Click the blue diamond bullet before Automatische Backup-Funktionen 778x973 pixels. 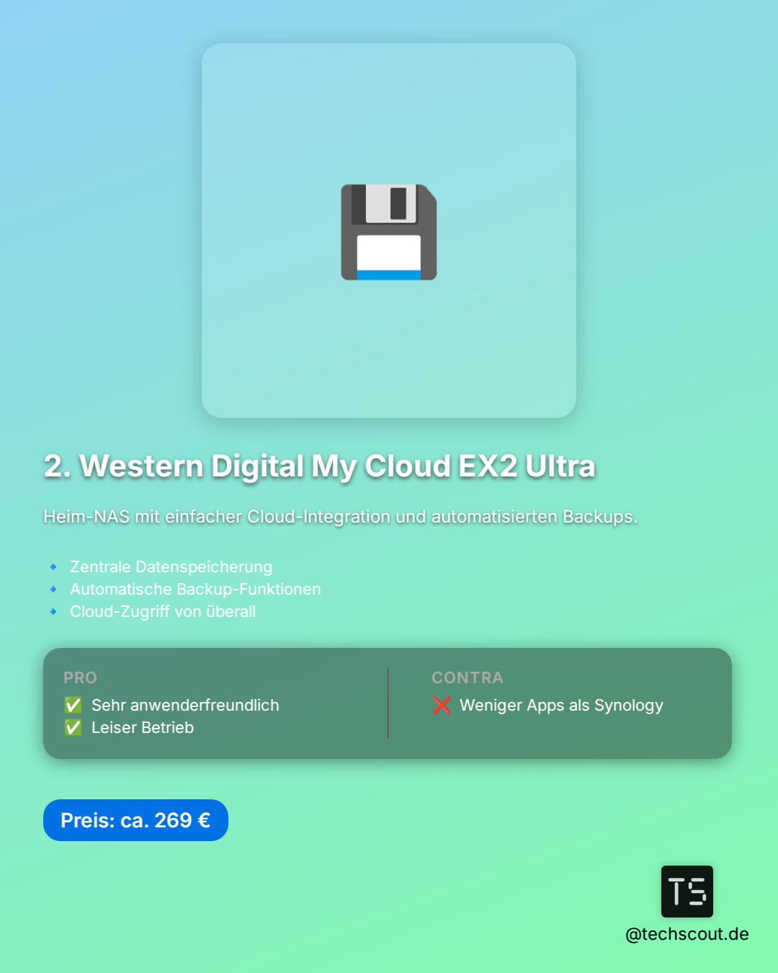[53, 590]
